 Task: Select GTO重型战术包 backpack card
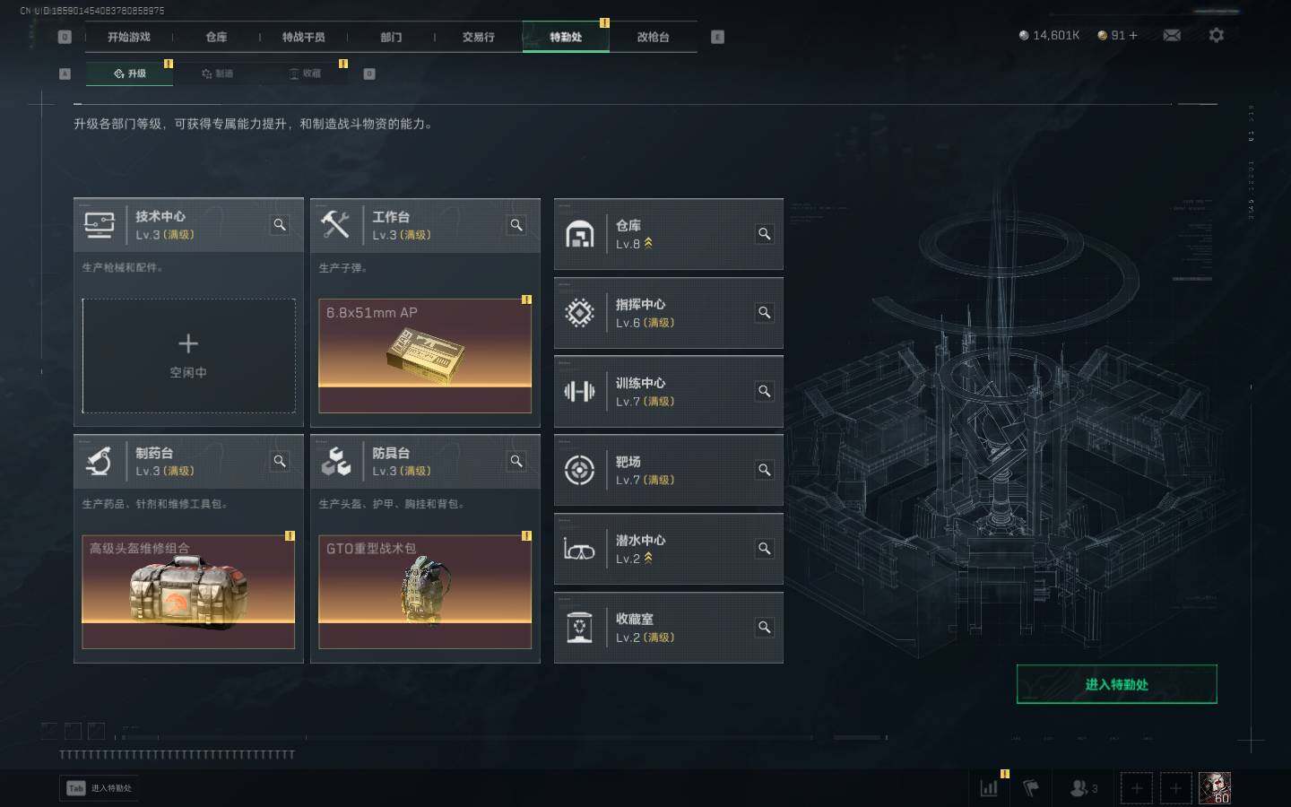425,592
